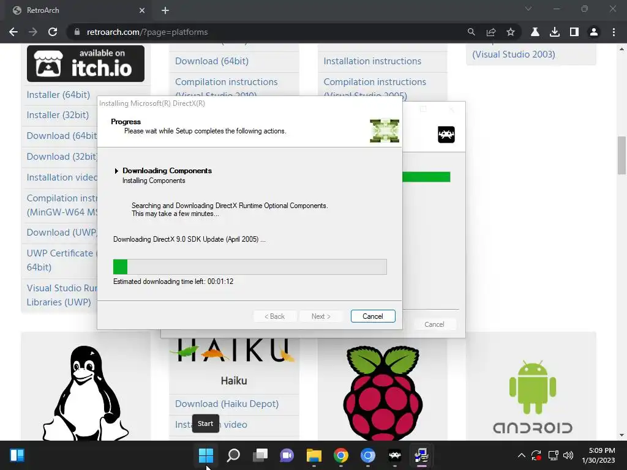The height and width of the screenshot is (470, 627).
Task: Open the Download (UWP) link
Action: tap(62, 233)
